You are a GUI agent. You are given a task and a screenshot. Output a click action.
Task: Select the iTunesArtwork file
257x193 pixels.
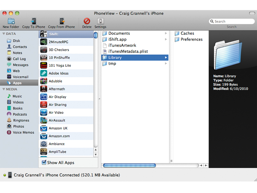pos(135,45)
